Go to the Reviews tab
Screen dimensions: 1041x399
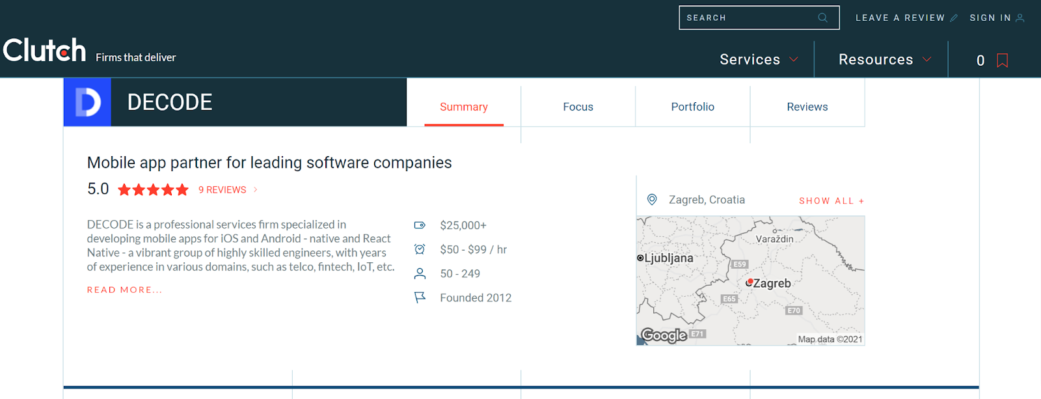point(807,107)
